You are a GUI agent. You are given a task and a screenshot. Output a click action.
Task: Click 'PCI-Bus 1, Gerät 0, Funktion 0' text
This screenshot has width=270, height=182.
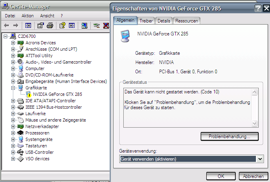point(188,72)
